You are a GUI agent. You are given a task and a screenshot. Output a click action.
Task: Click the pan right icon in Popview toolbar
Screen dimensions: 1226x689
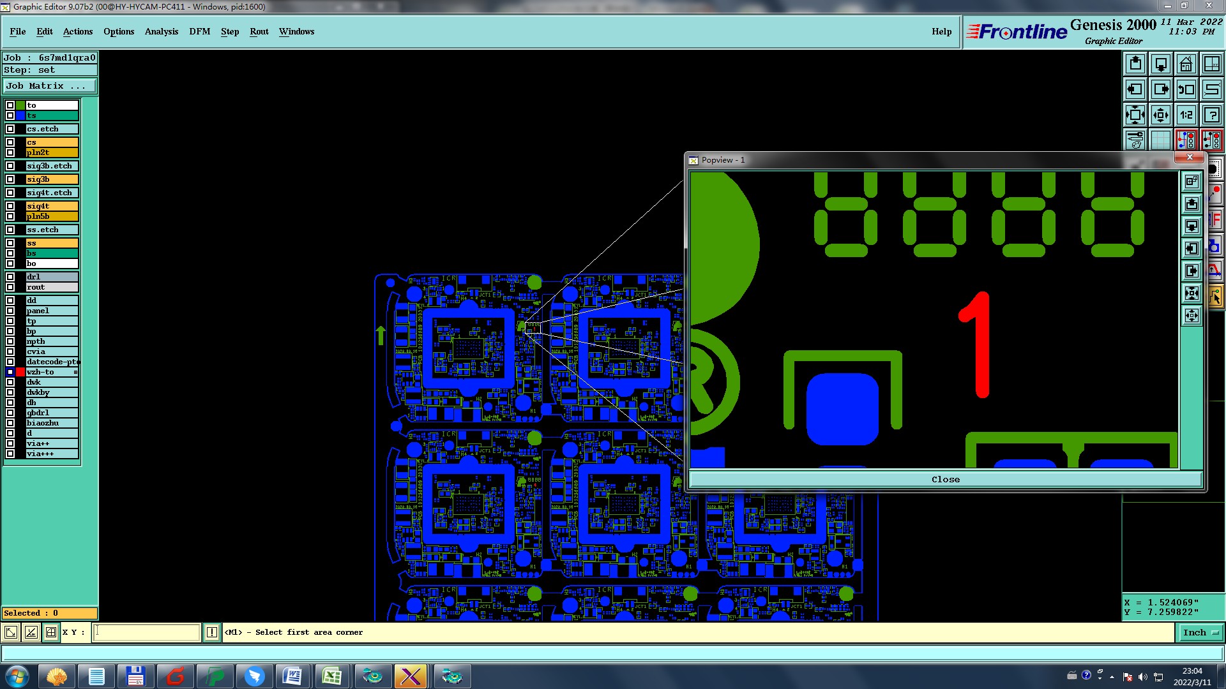[1192, 271]
